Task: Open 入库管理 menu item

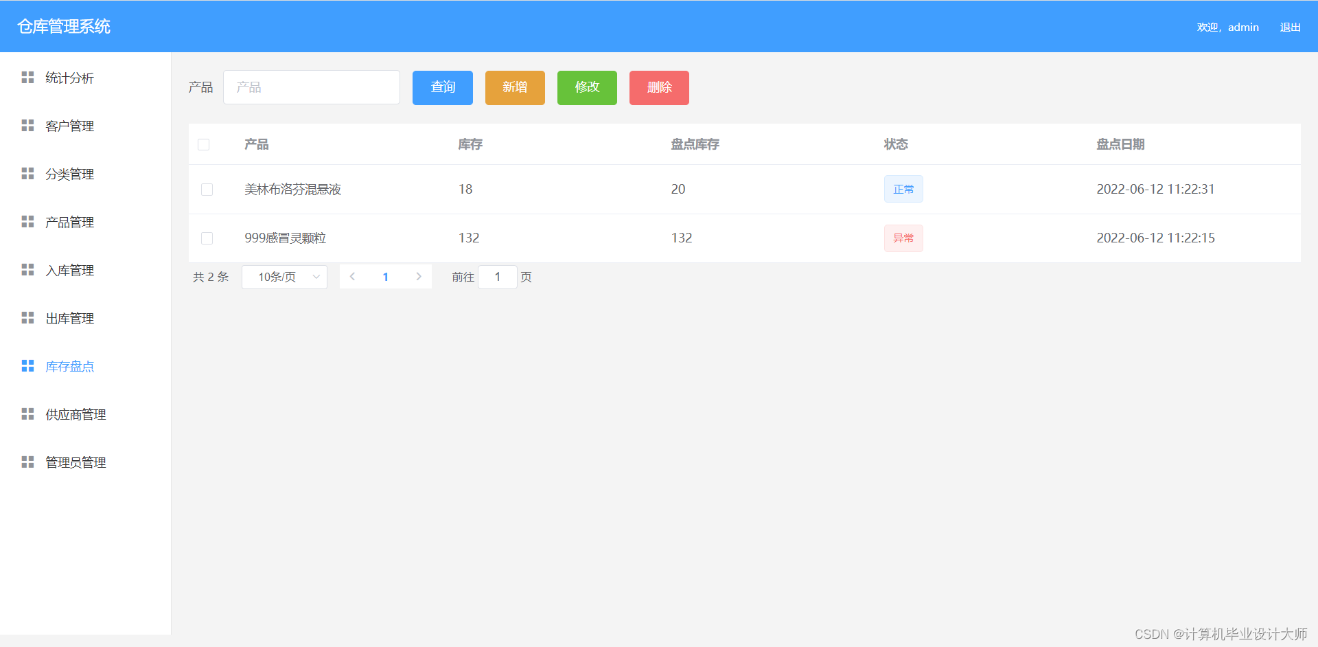Action: click(85, 270)
